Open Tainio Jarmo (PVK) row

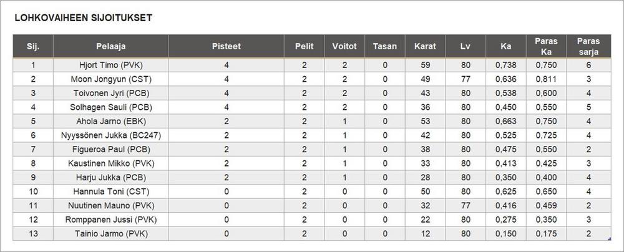(110, 234)
